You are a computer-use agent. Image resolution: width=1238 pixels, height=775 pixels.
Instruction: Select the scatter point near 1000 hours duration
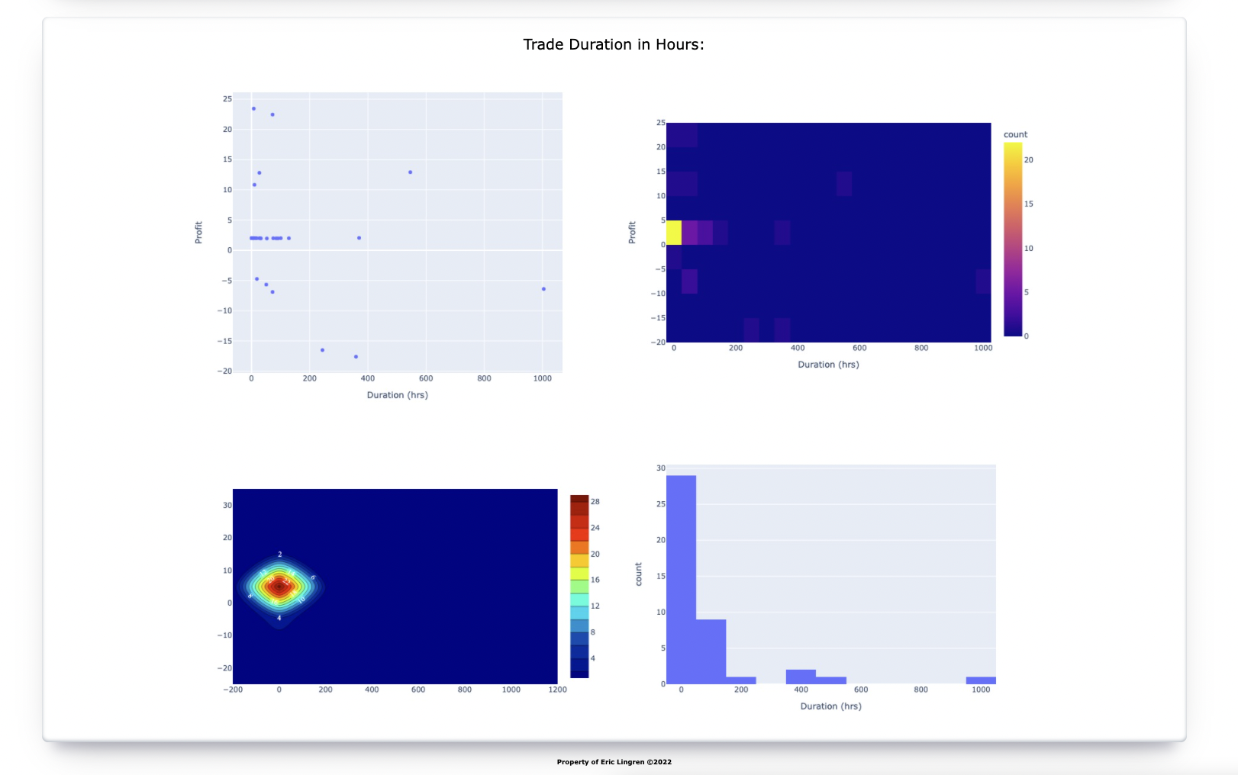click(x=543, y=289)
